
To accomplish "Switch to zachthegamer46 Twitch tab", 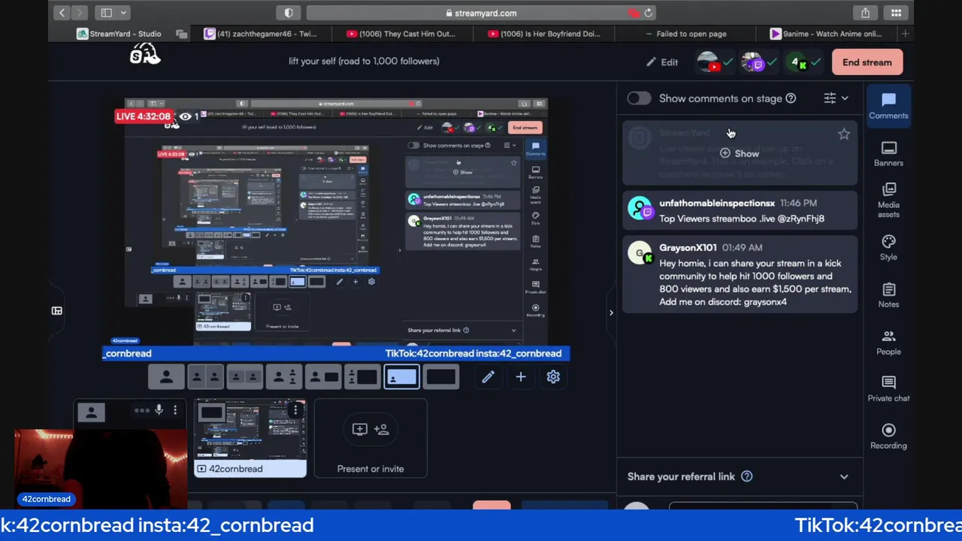I will coord(260,34).
